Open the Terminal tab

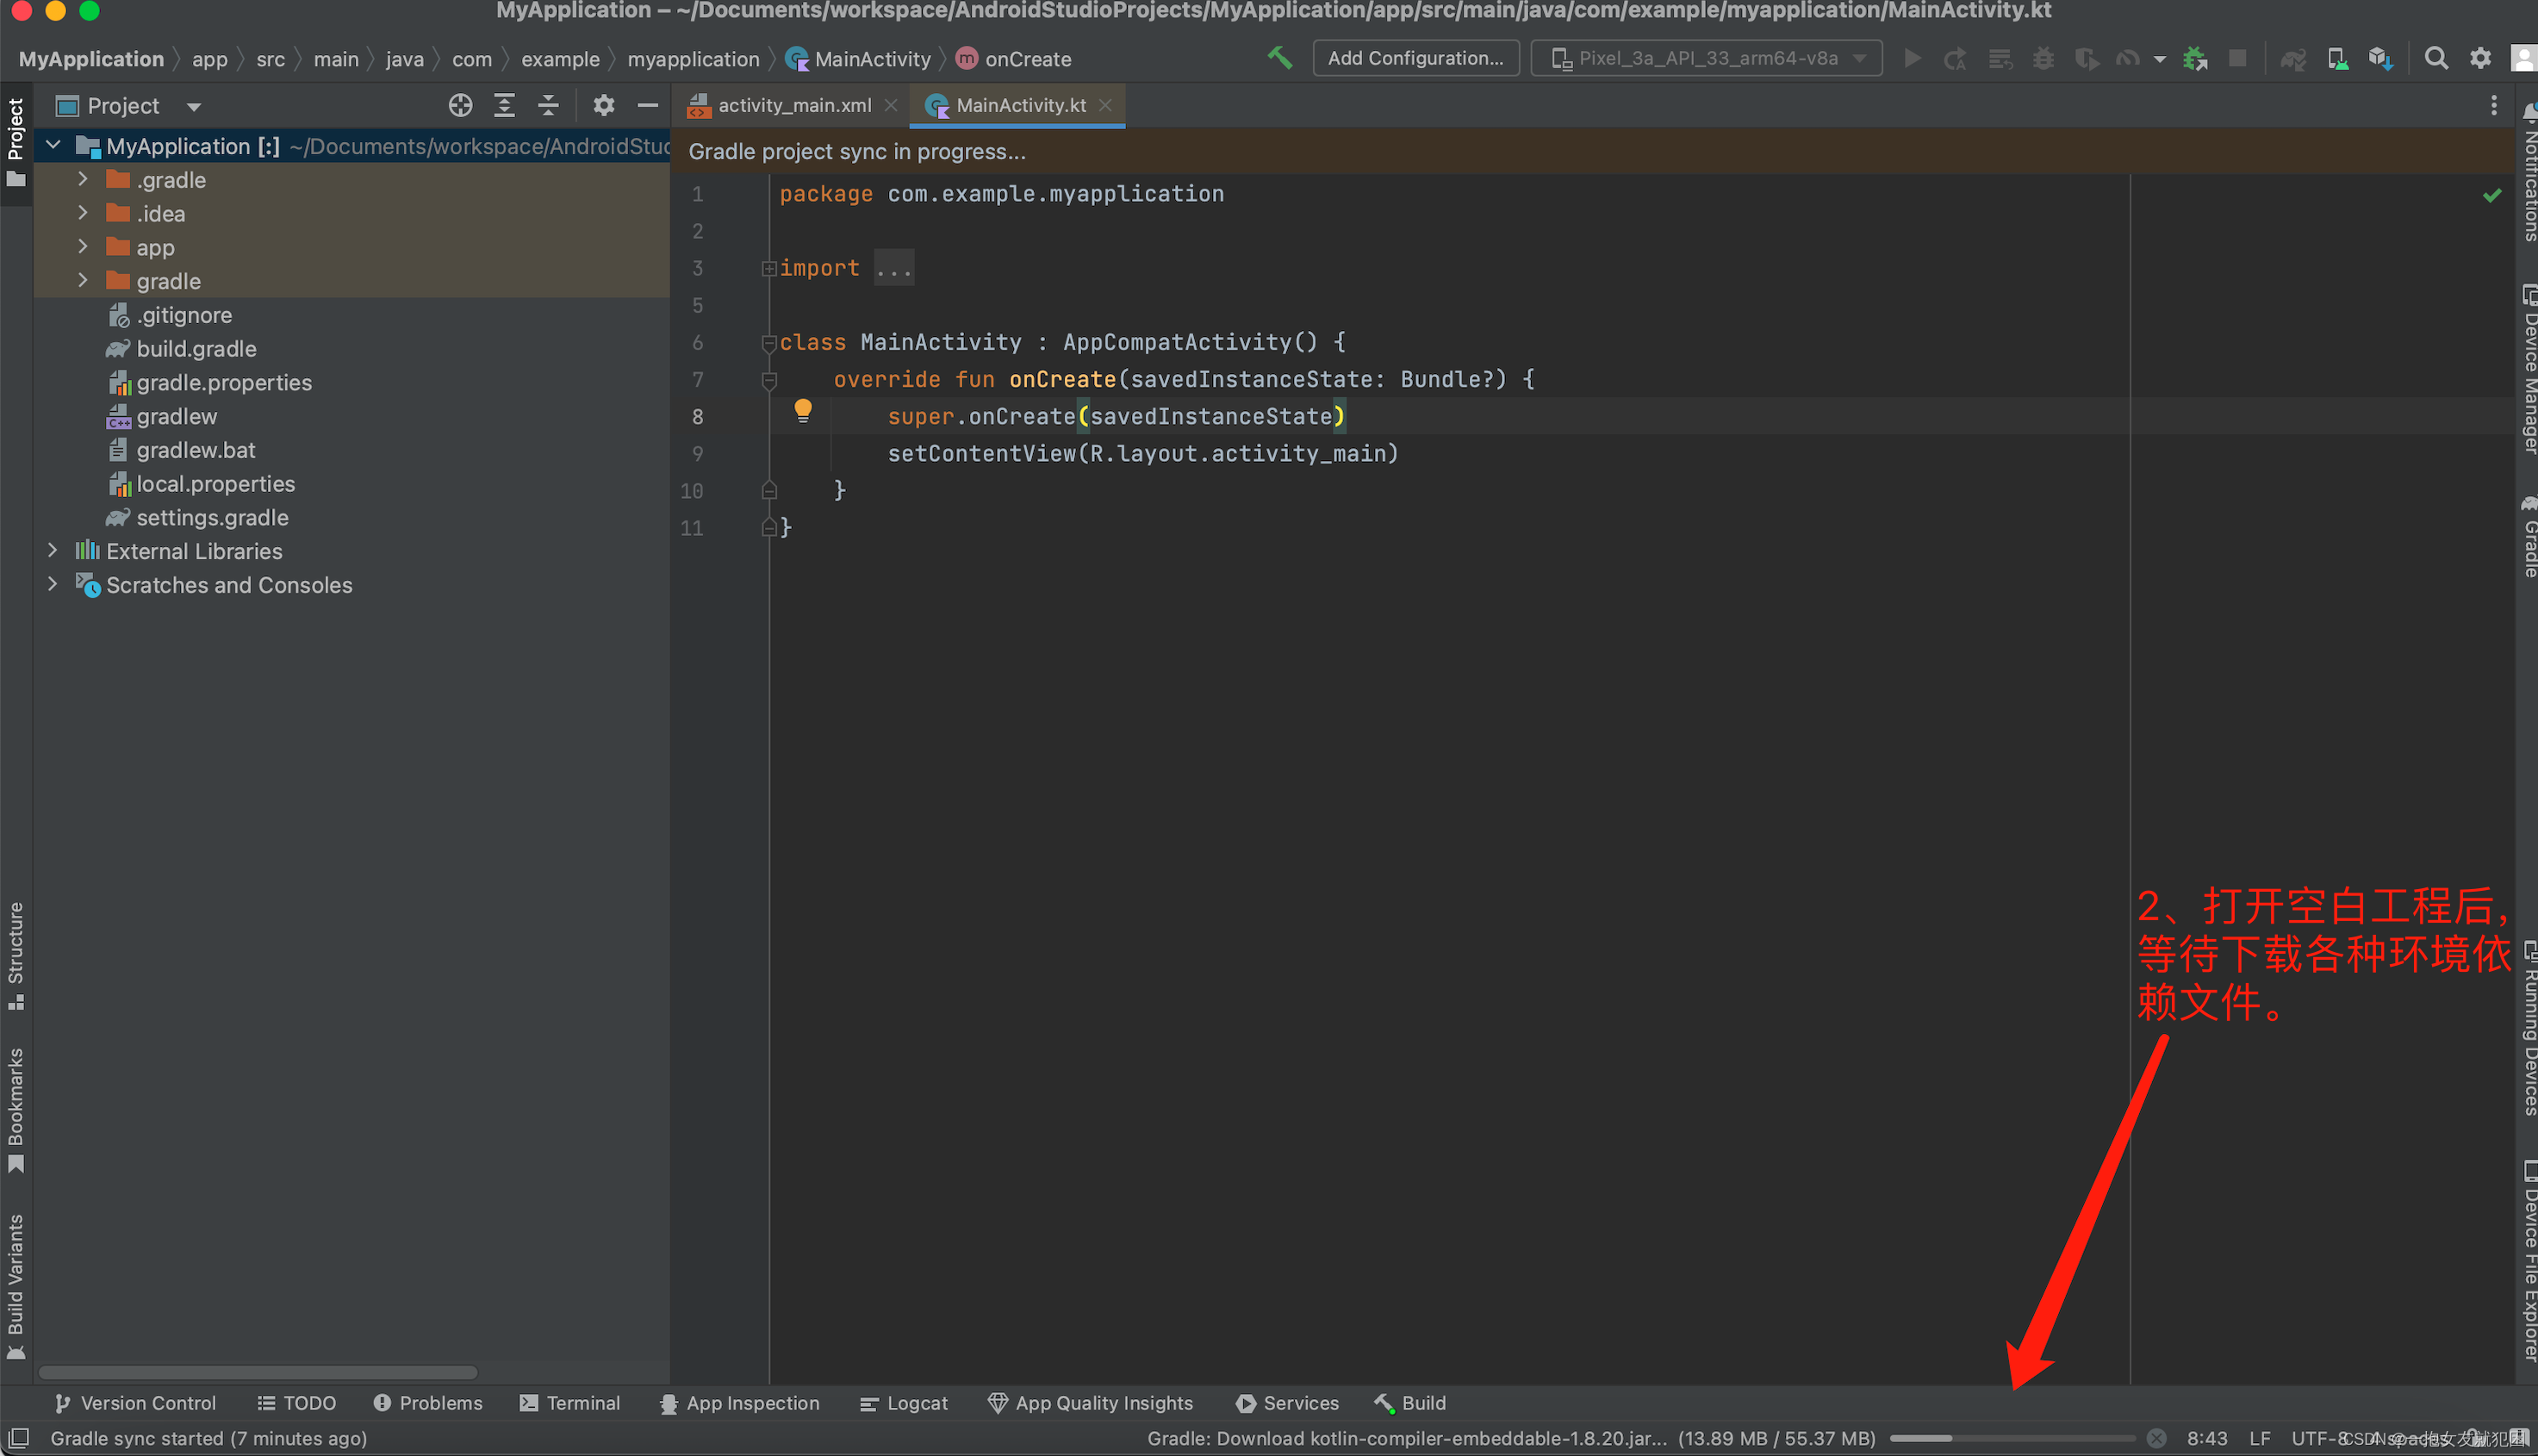[x=570, y=1402]
